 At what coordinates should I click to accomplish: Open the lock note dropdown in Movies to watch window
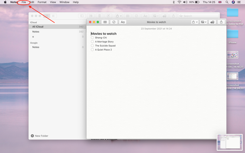click(195, 22)
